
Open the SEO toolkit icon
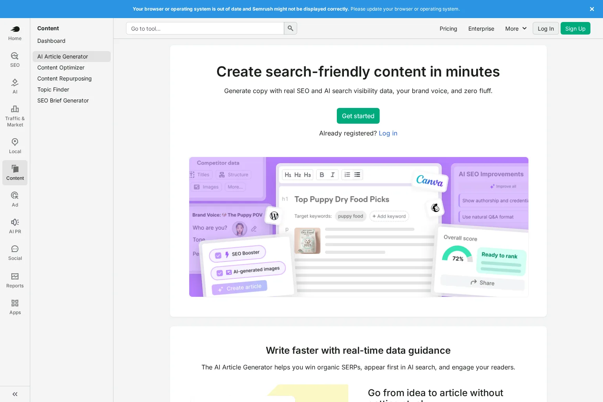[15, 60]
